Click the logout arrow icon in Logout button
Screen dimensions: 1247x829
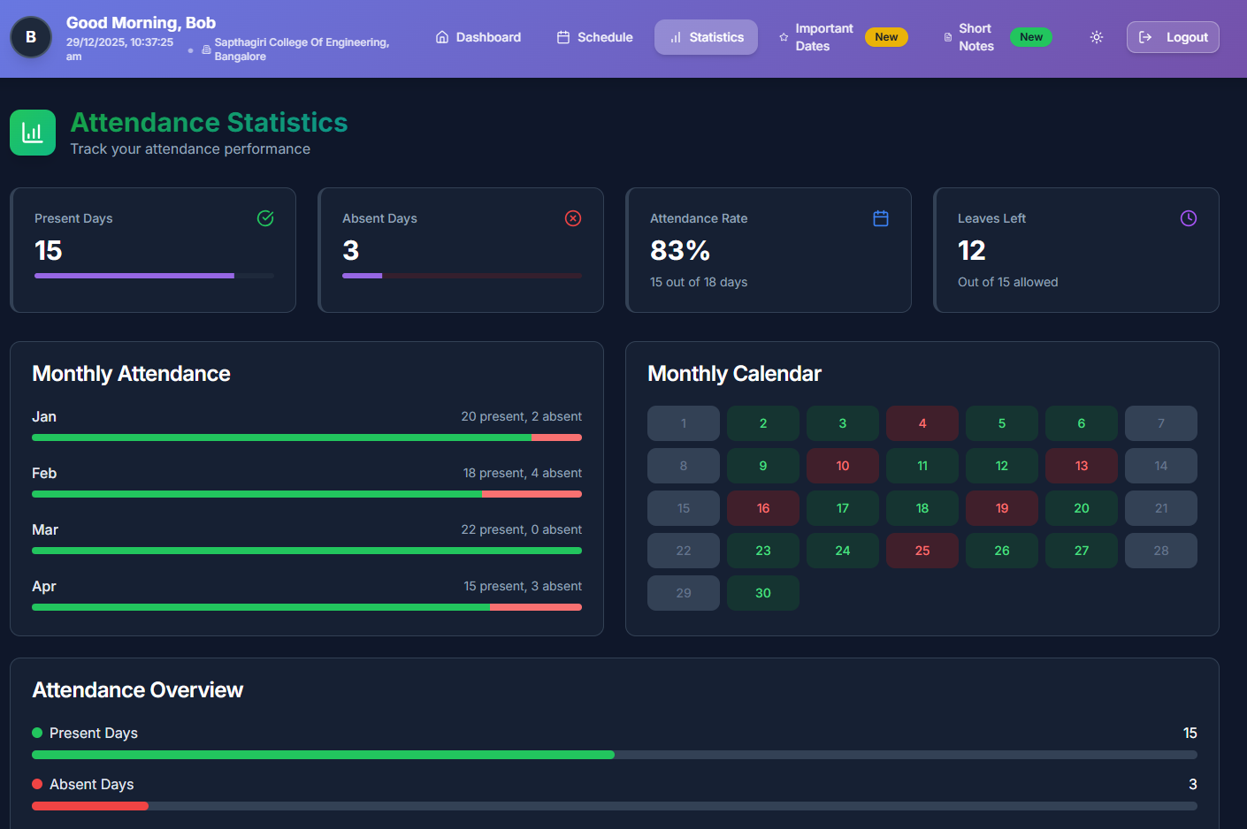pos(1147,37)
